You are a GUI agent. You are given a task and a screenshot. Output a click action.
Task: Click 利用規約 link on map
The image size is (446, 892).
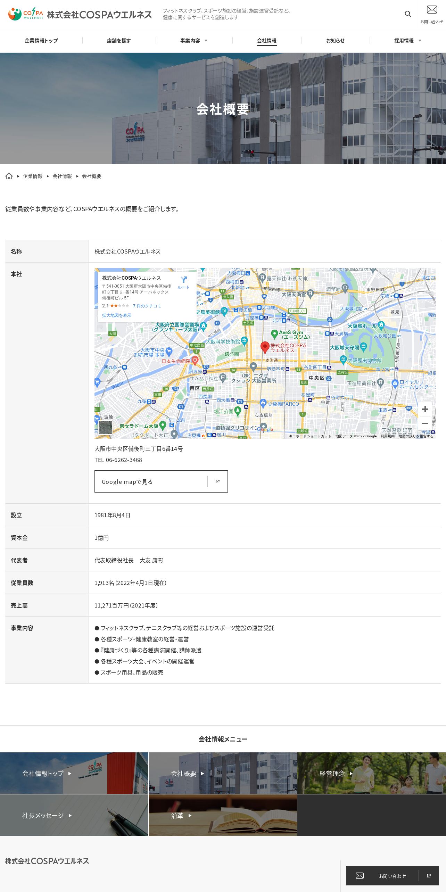[x=387, y=436]
